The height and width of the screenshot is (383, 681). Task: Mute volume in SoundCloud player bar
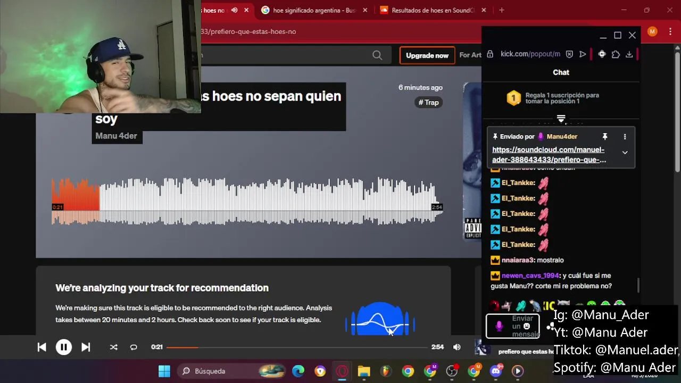click(x=456, y=347)
